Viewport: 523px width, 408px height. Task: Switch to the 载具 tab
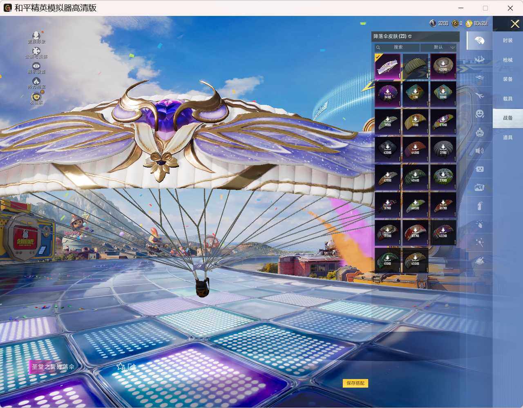click(508, 99)
